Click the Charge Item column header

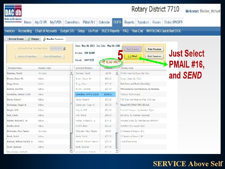click(143, 68)
